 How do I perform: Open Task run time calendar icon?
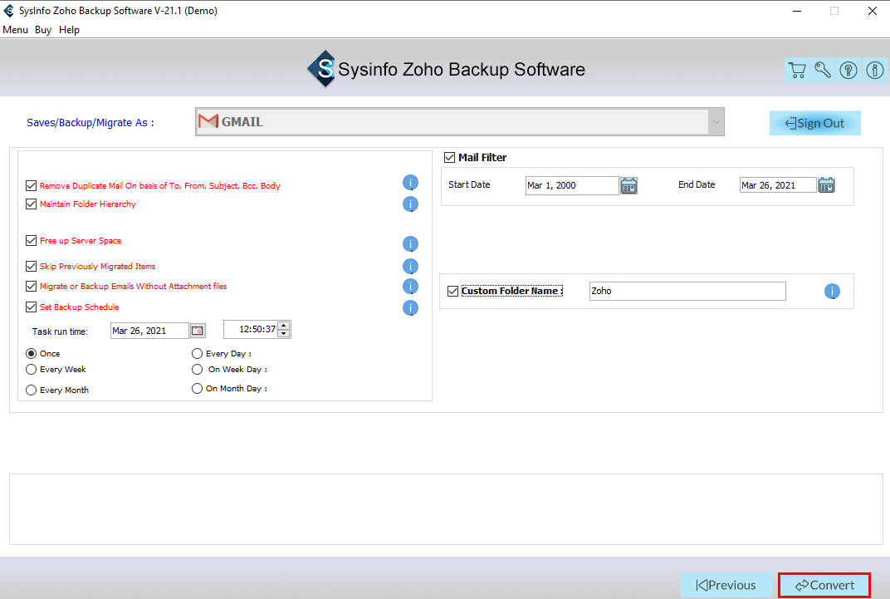(198, 331)
